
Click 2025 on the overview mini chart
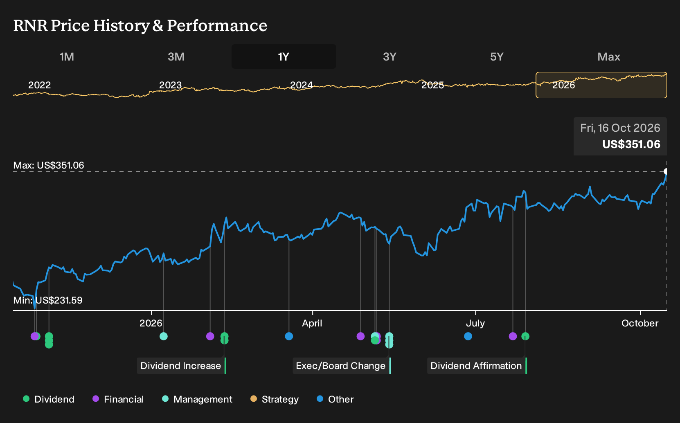[x=432, y=85]
